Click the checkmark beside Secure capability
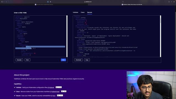Screen dimensions: 176x99 tap(15, 96)
